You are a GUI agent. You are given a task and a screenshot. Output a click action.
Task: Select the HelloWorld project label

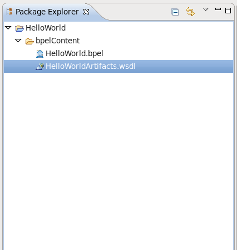(46, 28)
